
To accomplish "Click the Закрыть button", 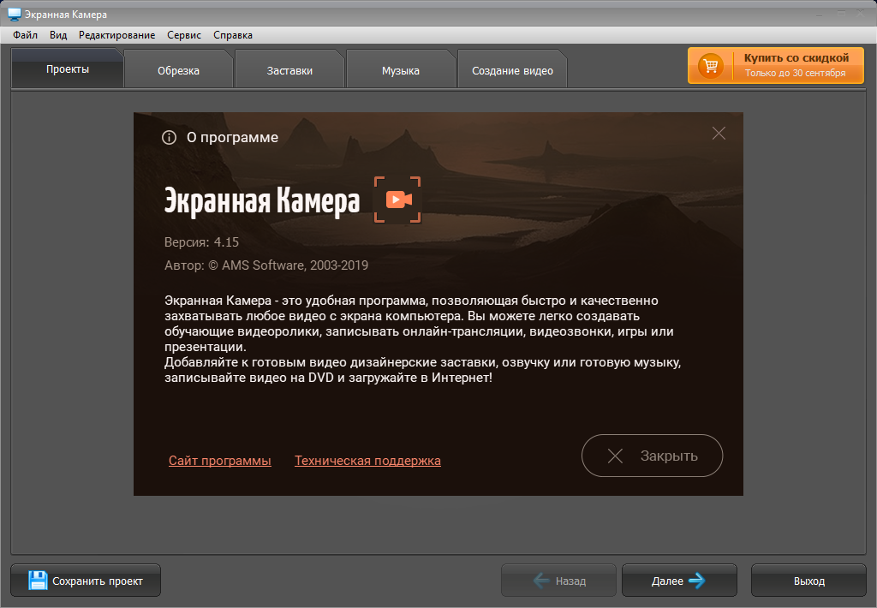I will coord(652,456).
